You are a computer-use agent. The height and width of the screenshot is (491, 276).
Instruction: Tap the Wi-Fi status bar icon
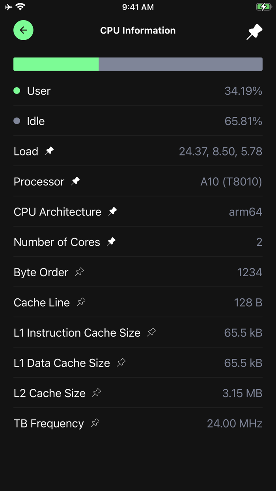click(21, 7)
